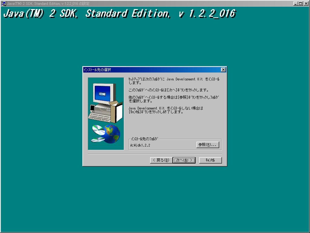Proceed with the 次へ(N) button
310x233 pixels.
(184, 160)
